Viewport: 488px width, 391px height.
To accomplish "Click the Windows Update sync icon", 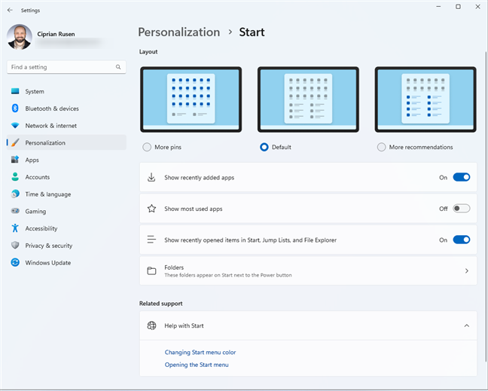I will coord(15,262).
